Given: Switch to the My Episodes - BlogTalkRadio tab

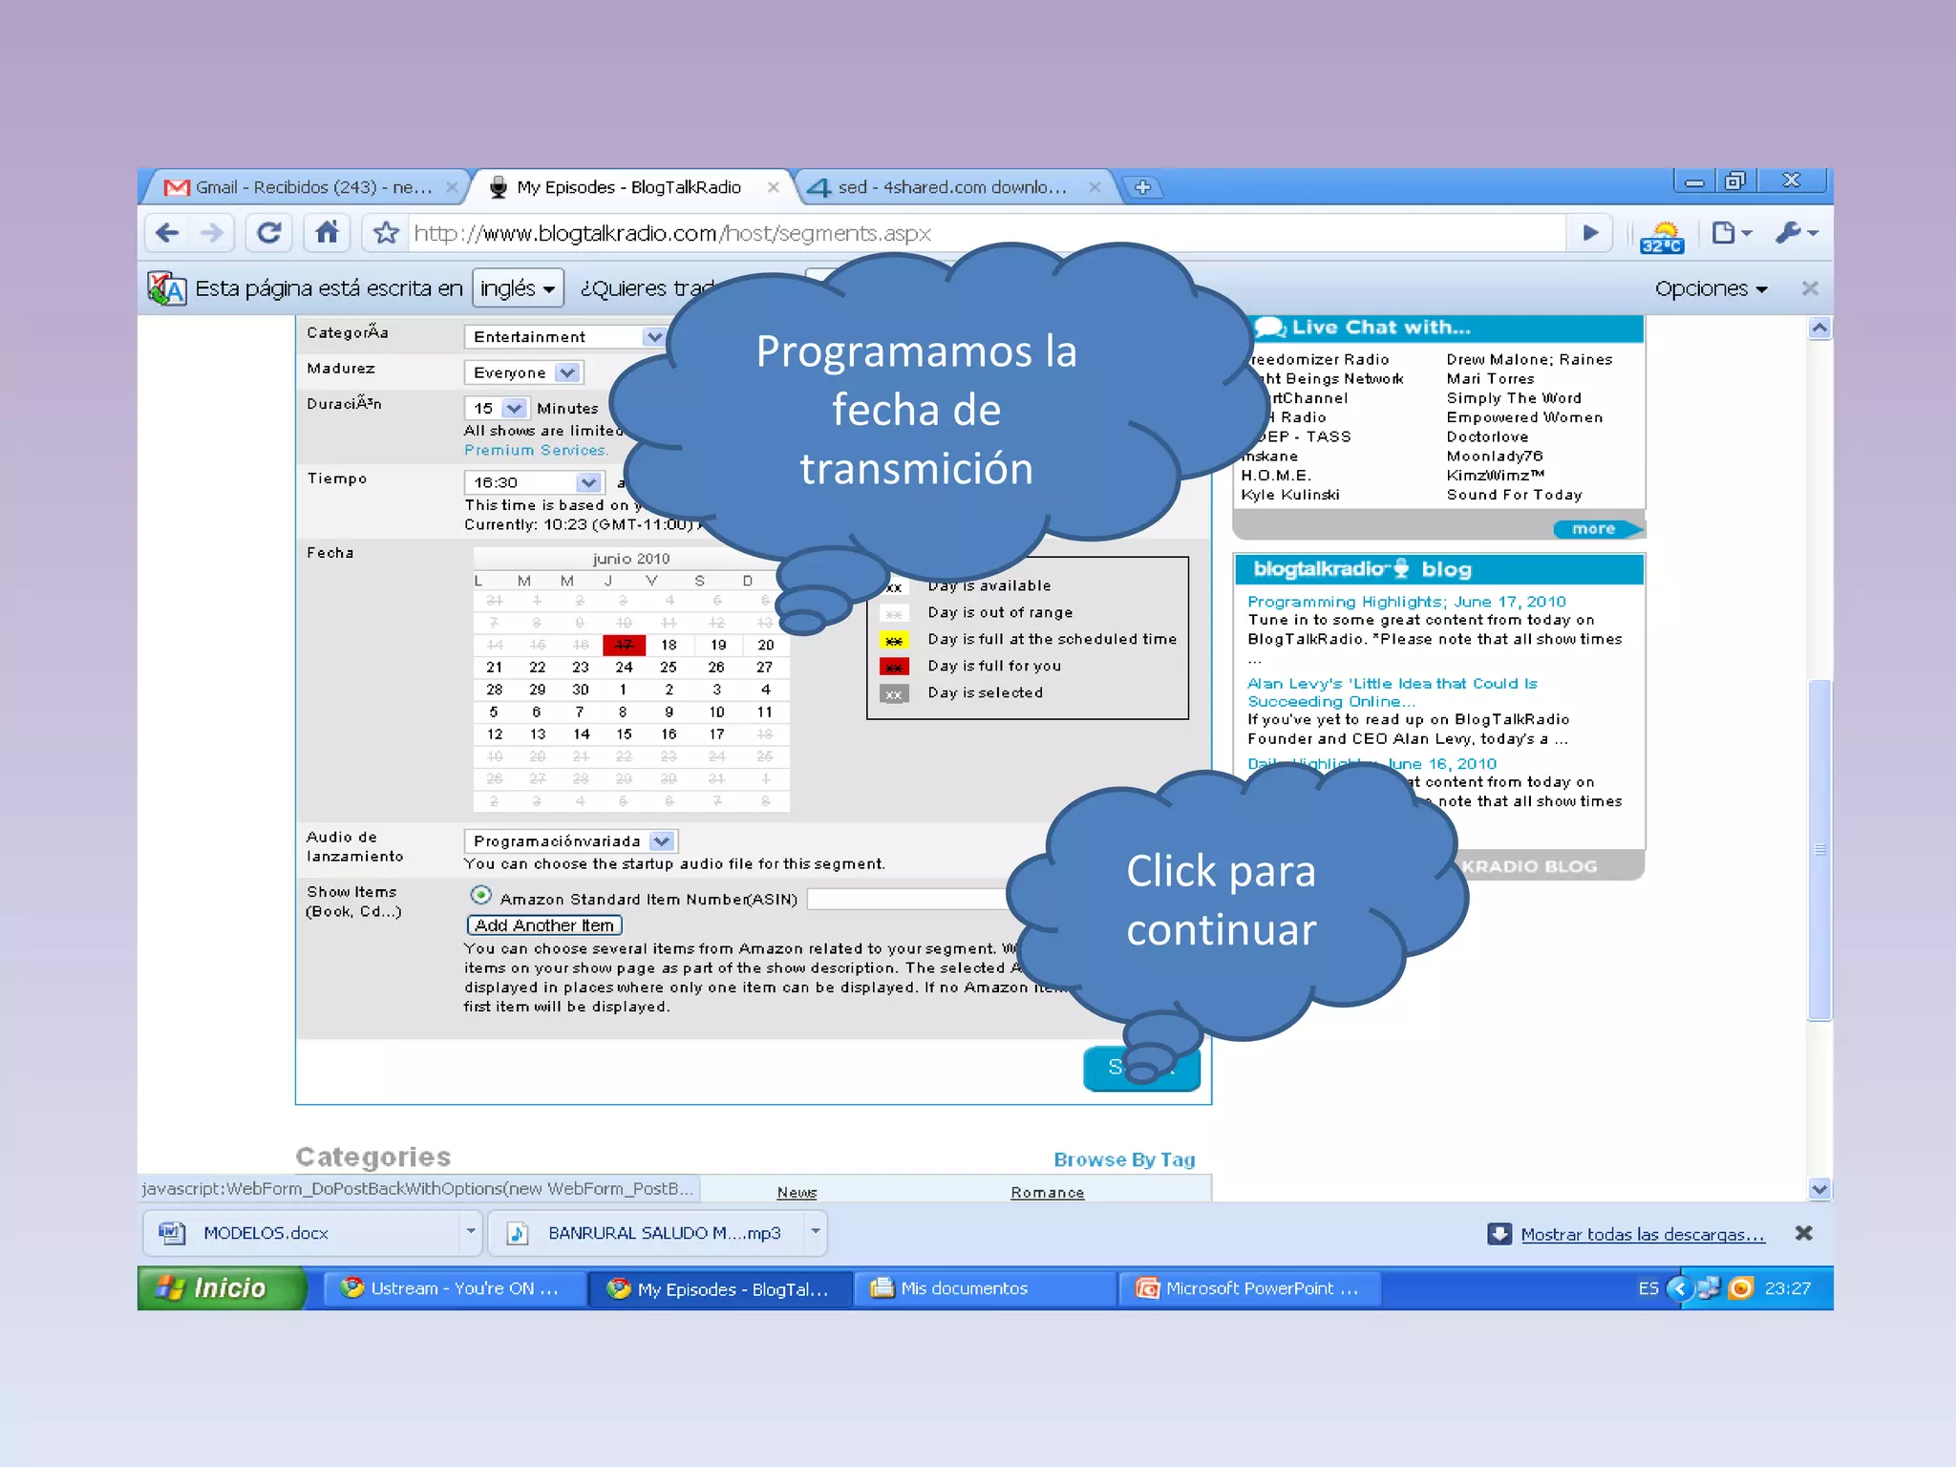Looking at the screenshot, I should [x=629, y=187].
